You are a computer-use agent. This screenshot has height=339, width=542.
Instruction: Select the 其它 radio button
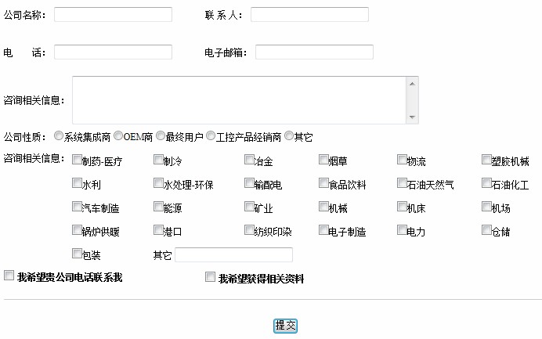289,136
